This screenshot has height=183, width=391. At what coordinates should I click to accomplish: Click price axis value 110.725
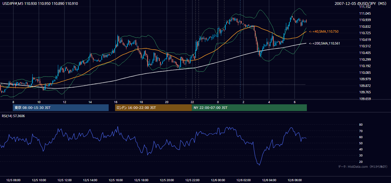coord(365,33)
